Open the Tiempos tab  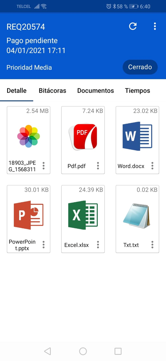click(137, 91)
